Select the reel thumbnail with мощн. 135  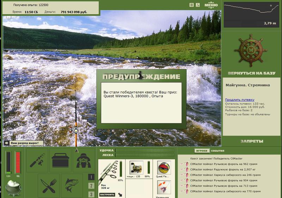(x=136, y=168)
